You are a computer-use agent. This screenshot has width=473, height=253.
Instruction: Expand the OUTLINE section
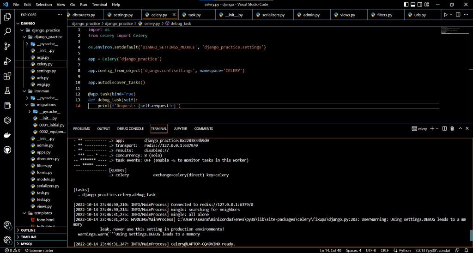point(28,230)
